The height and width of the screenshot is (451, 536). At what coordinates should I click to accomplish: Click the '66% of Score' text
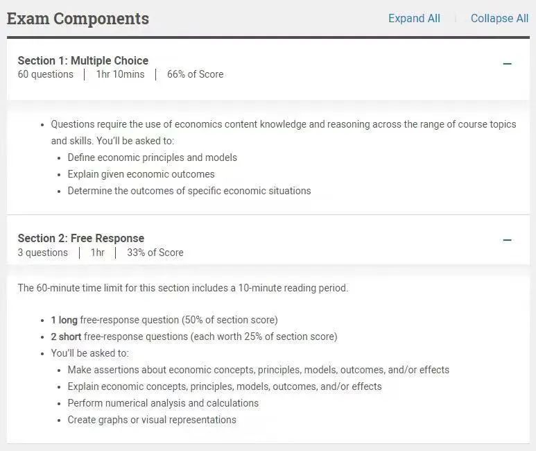pyautogui.click(x=195, y=74)
